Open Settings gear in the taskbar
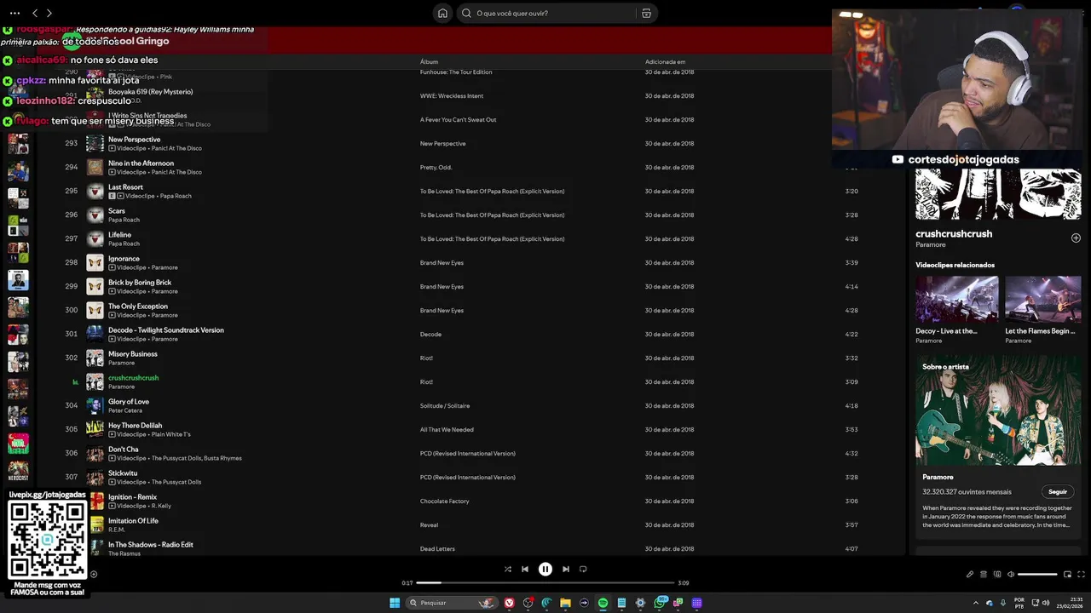This screenshot has height=613, width=1091. click(640, 603)
